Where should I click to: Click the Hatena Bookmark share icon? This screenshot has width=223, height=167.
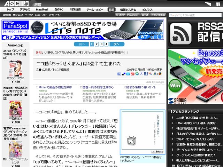pyautogui.click(x=119, y=74)
